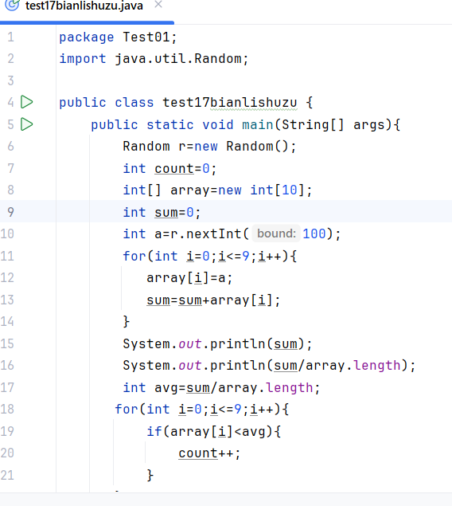Click 'String[] args' parameter on line 5
The height and width of the screenshot is (506, 452).
(333, 124)
